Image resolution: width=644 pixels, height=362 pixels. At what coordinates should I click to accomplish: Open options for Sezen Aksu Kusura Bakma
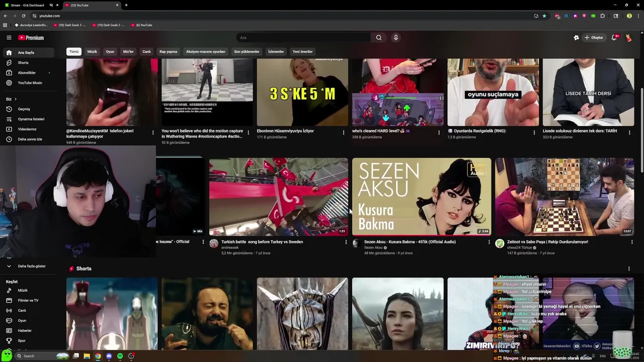click(489, 242)
